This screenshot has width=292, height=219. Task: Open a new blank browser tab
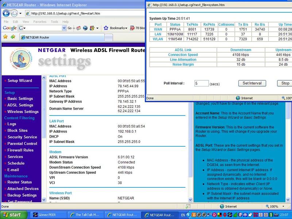109,38
